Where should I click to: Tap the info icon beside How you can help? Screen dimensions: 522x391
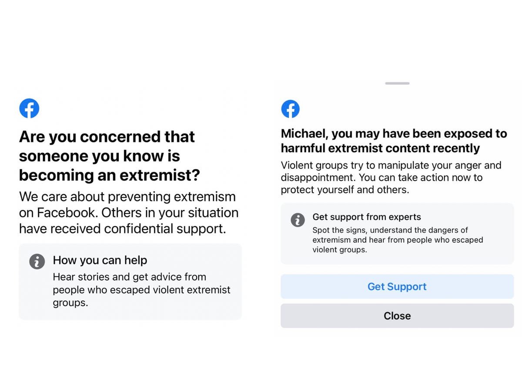37,261
